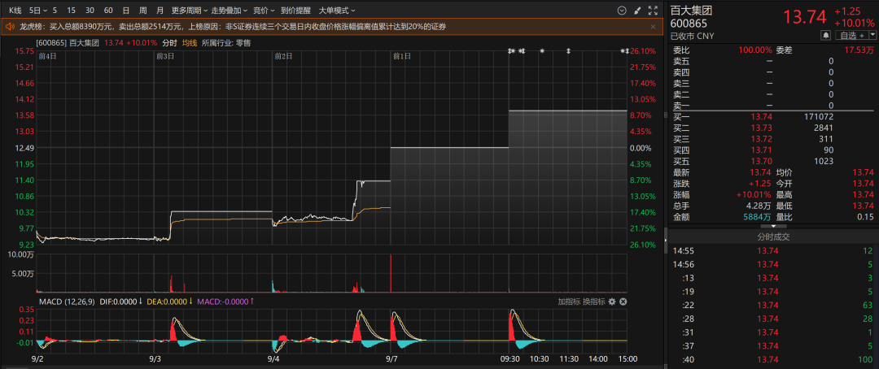Click the 分时成交 section header

(x=772, y=237)
